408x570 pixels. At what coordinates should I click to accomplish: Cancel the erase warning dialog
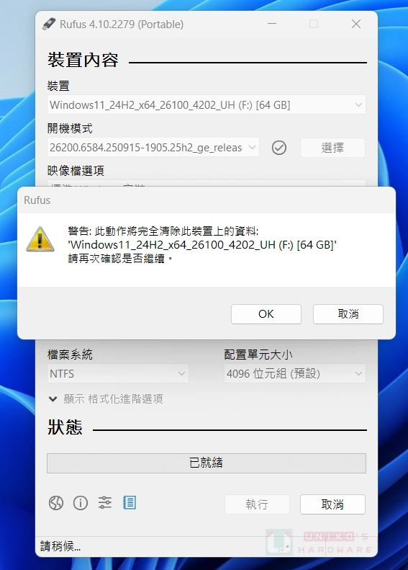348,314
